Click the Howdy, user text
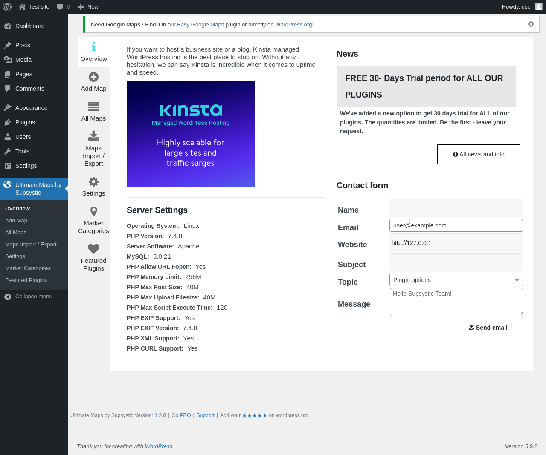Image resolution: width=546 pixels, height=455 pixels. coord(517,7)
